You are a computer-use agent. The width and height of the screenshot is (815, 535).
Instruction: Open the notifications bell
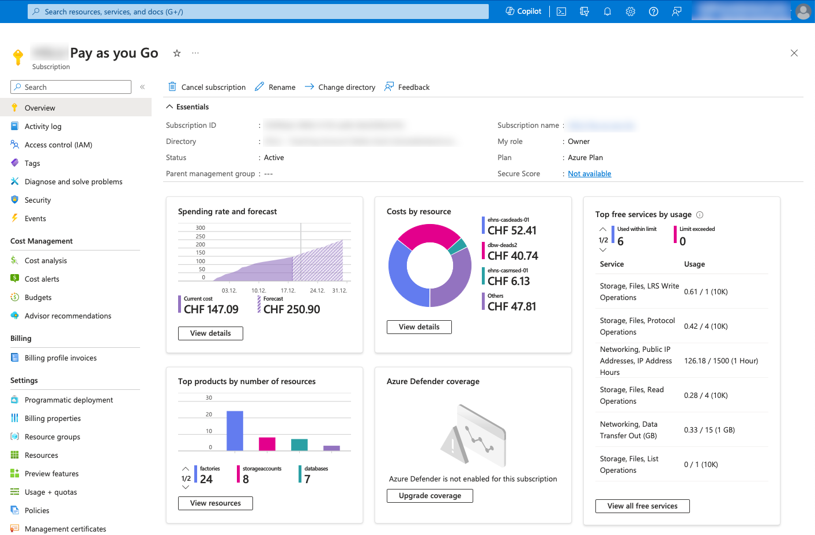(608, 12)
